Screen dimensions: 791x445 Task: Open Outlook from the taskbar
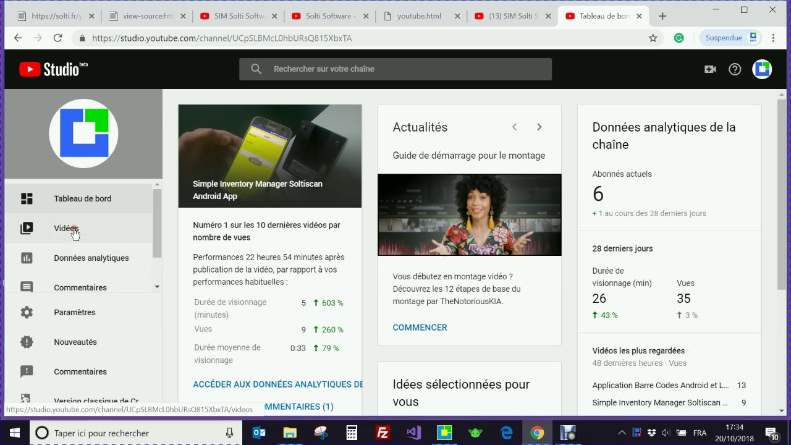click(259, 433)
